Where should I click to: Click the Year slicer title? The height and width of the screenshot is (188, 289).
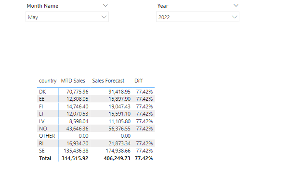coord(163,6)
